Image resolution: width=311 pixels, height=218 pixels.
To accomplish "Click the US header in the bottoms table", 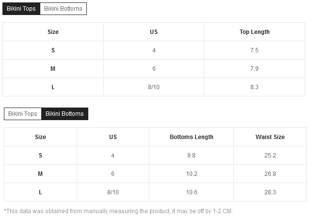I will 113,137.
